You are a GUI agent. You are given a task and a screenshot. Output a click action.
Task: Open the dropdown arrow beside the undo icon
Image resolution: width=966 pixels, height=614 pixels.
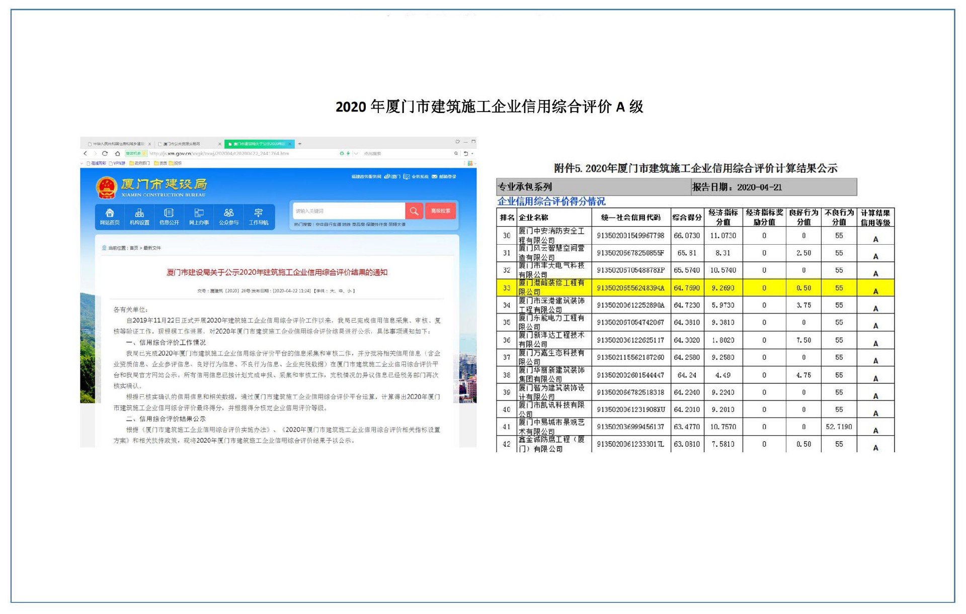pyautogui.click(x=472, y=153)
